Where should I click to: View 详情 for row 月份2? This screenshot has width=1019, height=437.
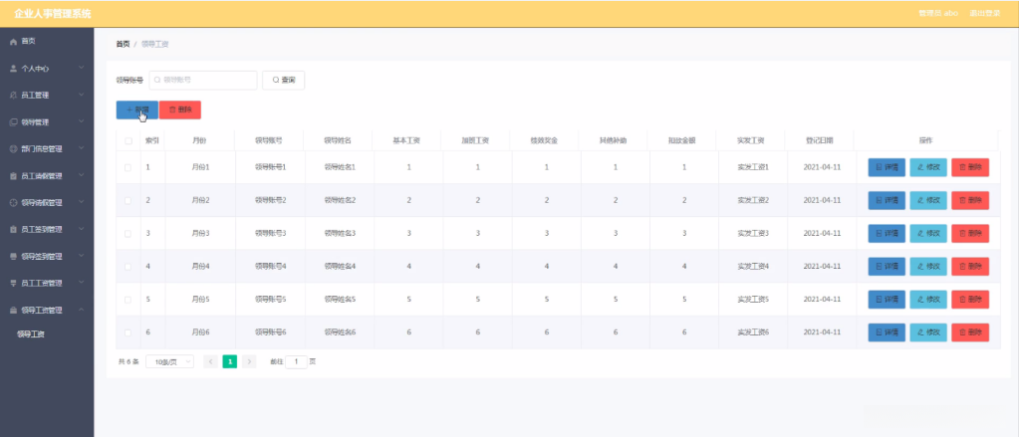click(x=887, y=200)
